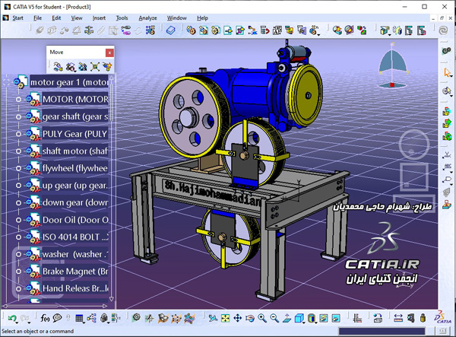Select Door Oil in specification tree
The image size is (456, 337).
click(x=75, y=220)
